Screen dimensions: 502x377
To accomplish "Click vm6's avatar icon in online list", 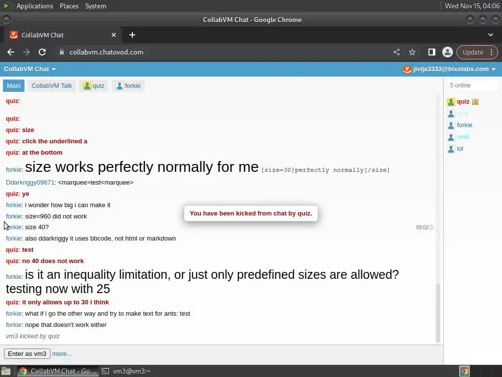I will pyautogui.click(x=451, y=137).
